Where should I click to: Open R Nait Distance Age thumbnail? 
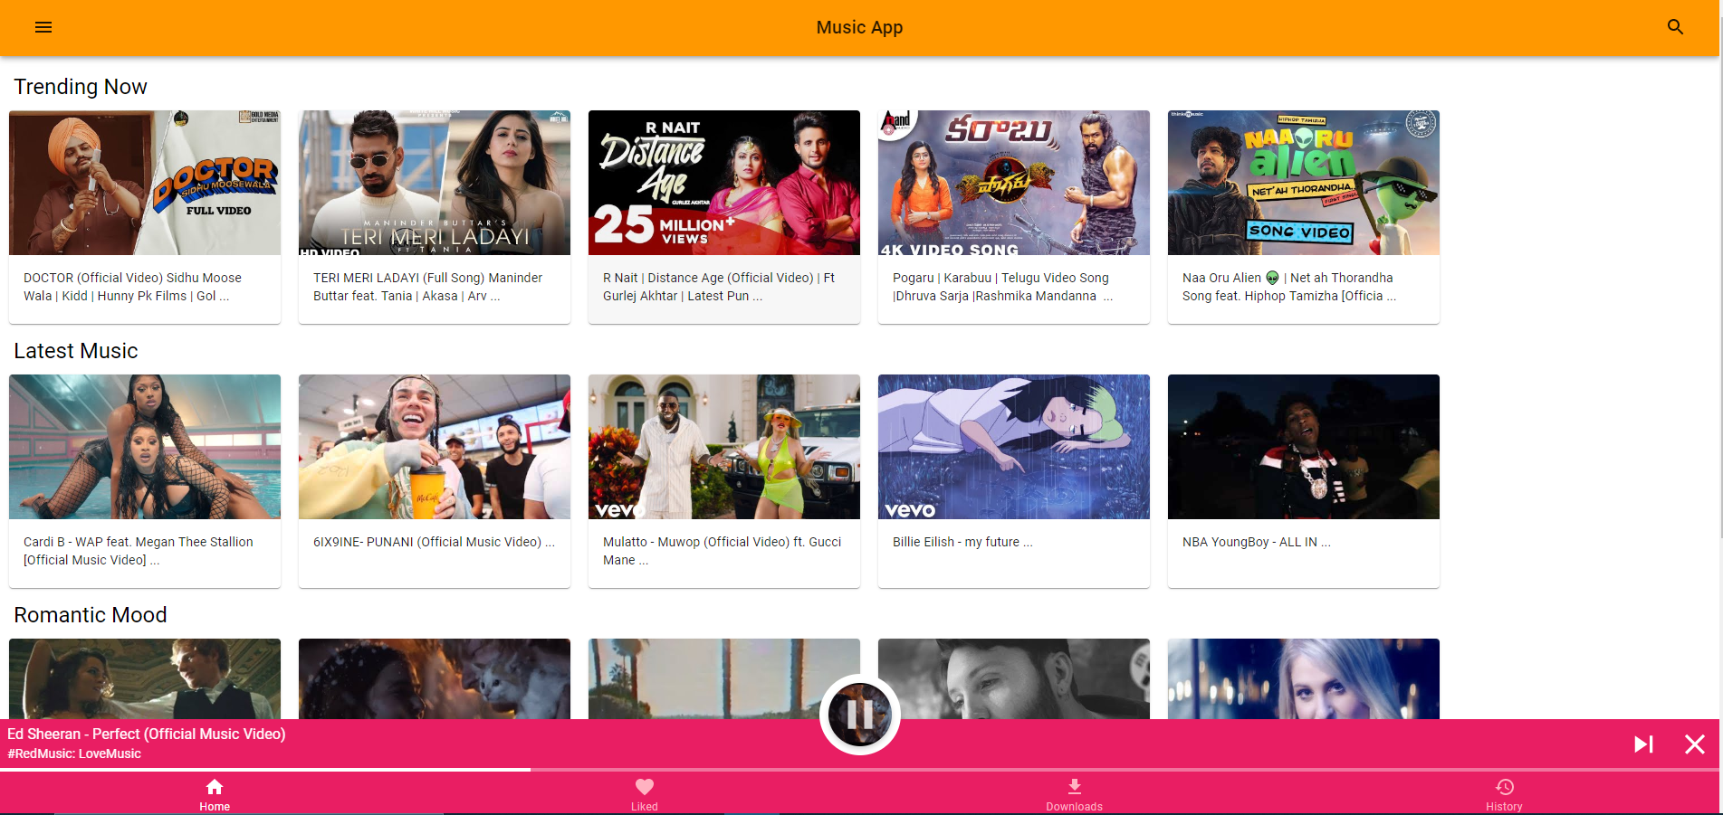724,183
